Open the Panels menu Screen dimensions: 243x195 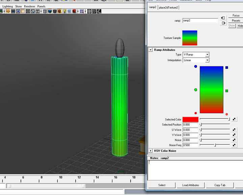pos(41,6)
